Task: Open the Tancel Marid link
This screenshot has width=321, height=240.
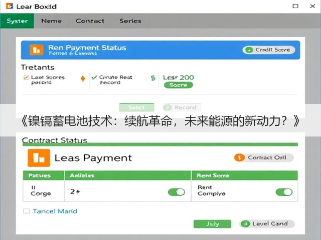Action: 55,211
